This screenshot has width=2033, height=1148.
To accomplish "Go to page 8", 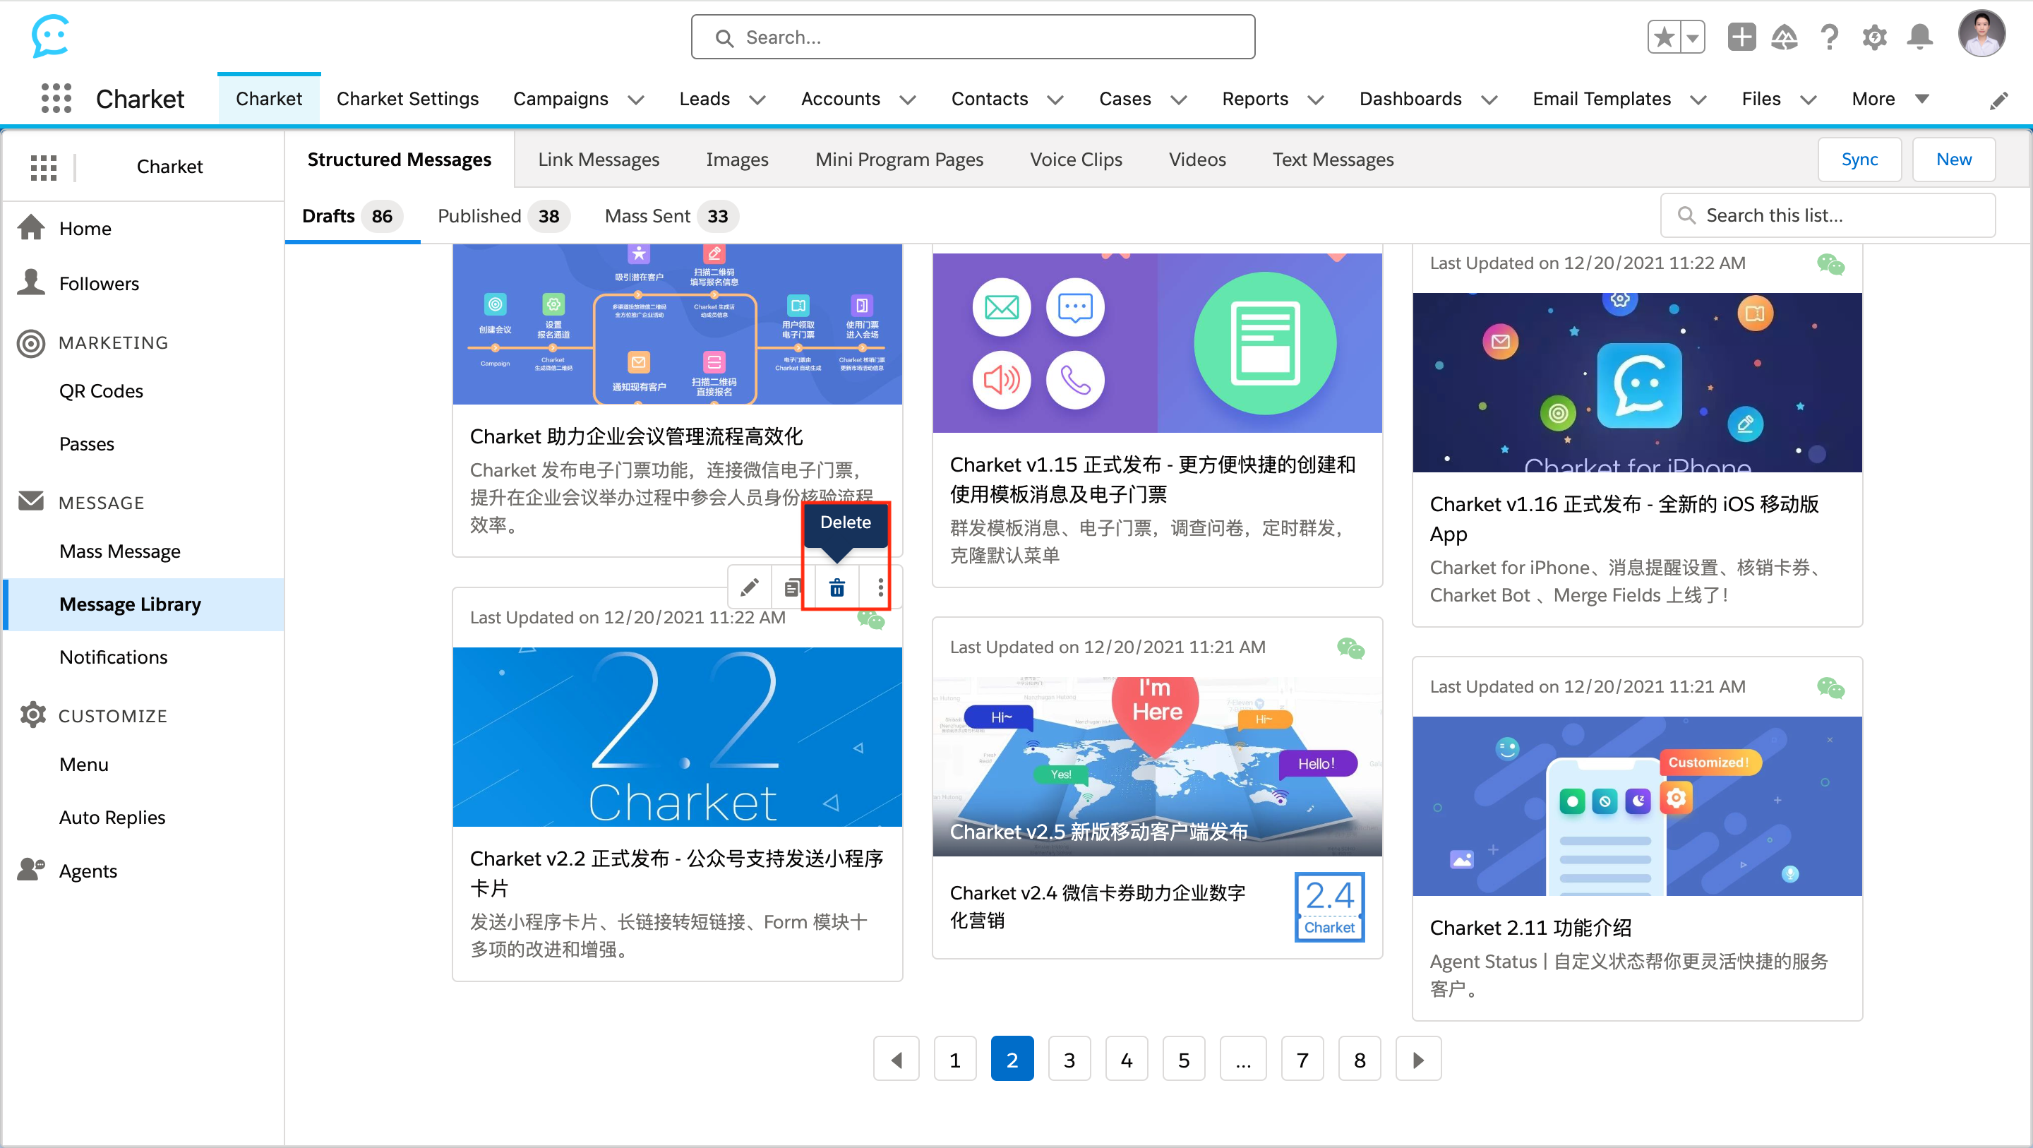I will coord(1359,1059).
